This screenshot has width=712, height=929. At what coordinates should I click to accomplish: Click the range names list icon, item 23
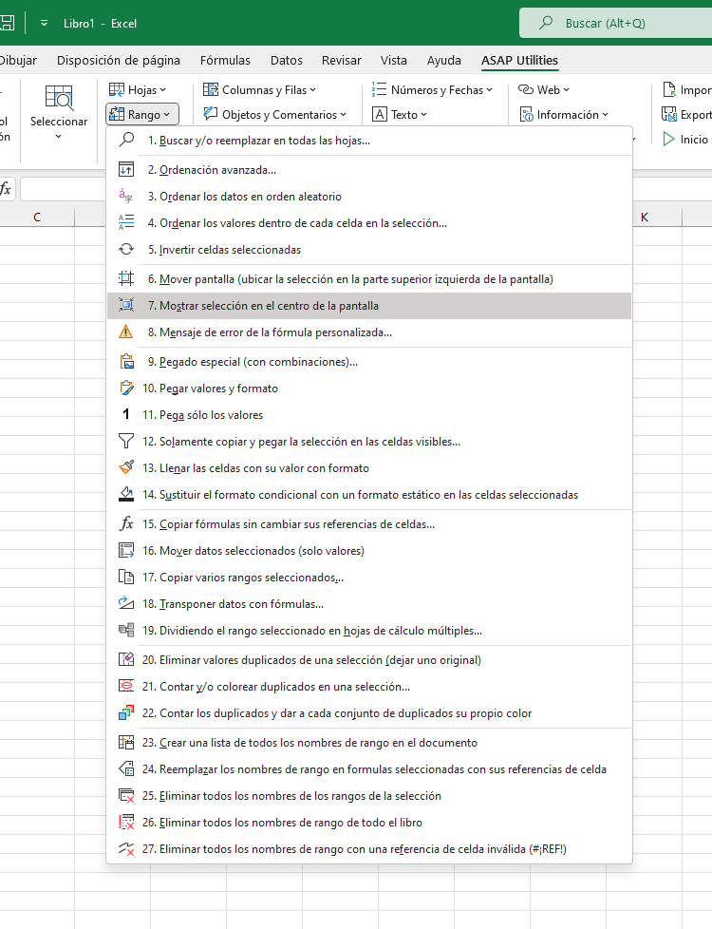pos(126,743)
